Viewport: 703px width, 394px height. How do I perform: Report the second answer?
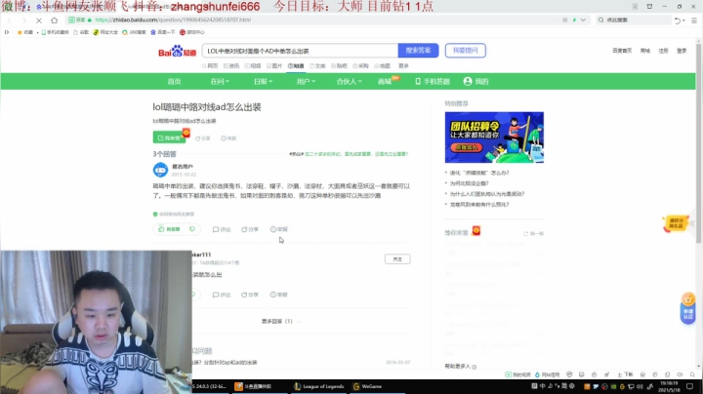pyautogui.click(x=279, y=295)
